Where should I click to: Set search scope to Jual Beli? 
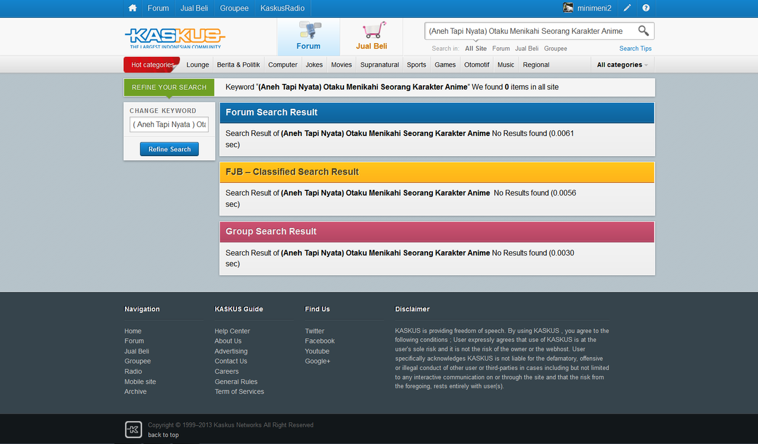[527, 48]
